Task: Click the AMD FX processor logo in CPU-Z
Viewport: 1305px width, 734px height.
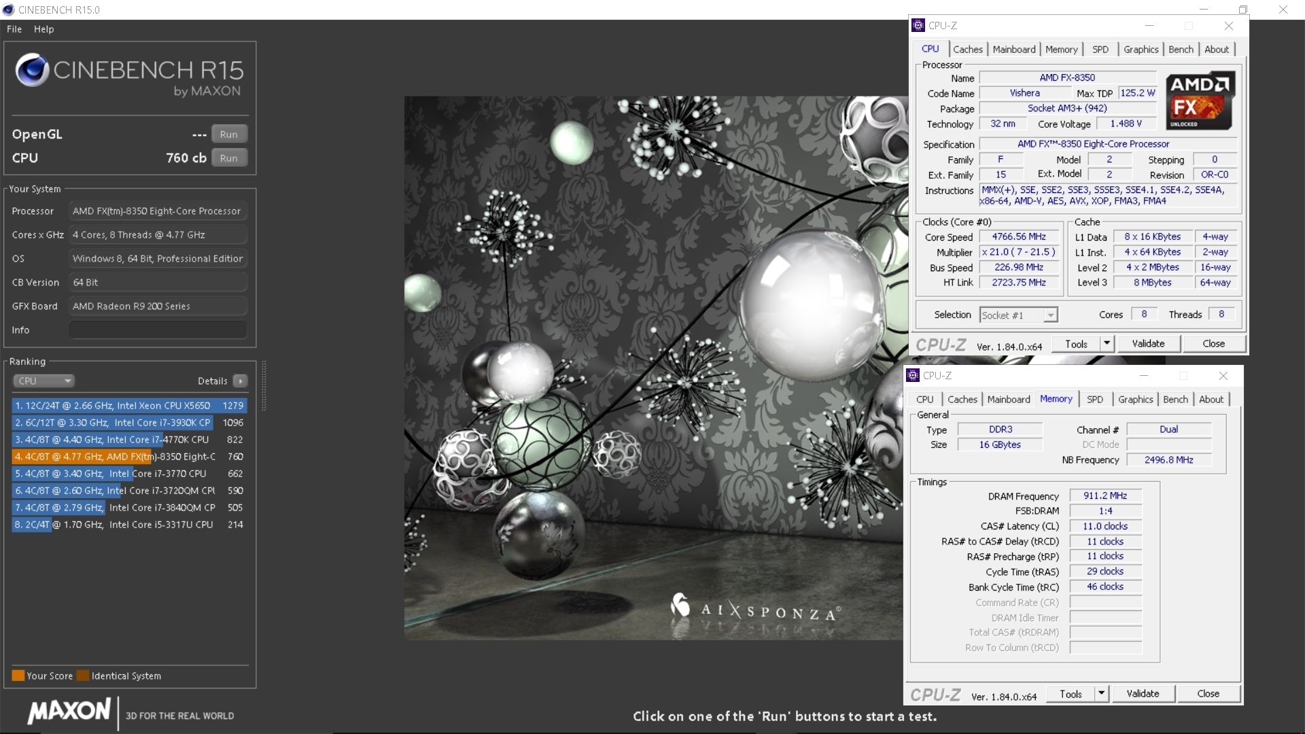Action: click(x=1200, y=101)
